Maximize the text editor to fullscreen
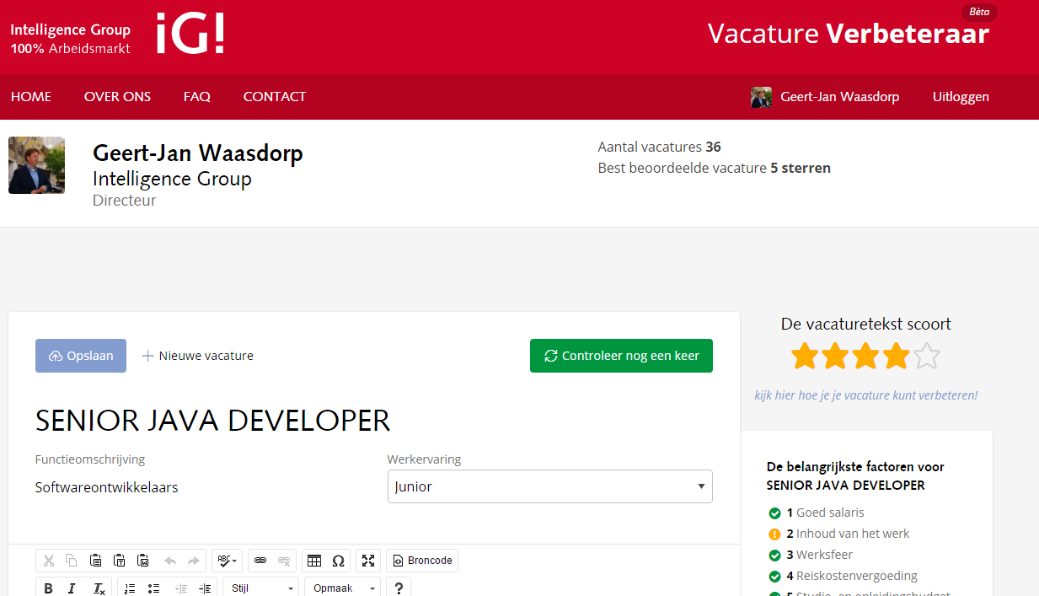 click(x=368, y=561)
